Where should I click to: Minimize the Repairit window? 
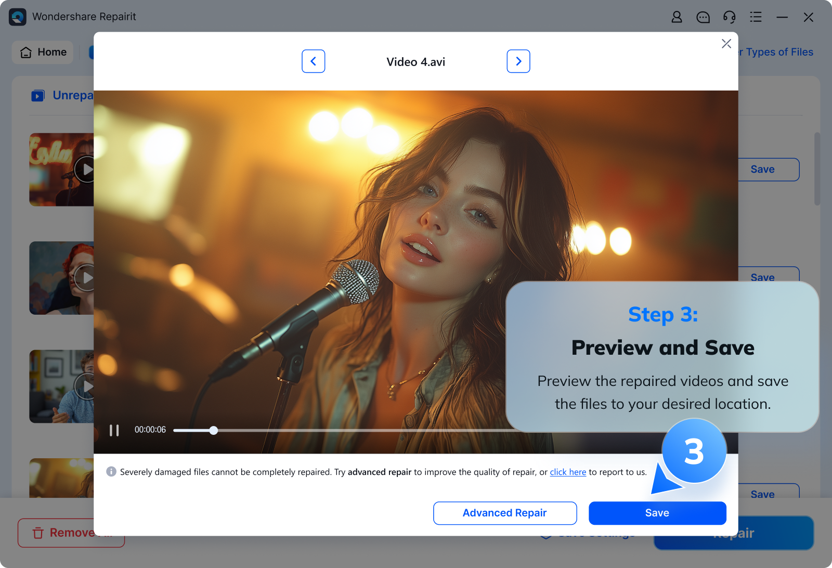(782, 17)
